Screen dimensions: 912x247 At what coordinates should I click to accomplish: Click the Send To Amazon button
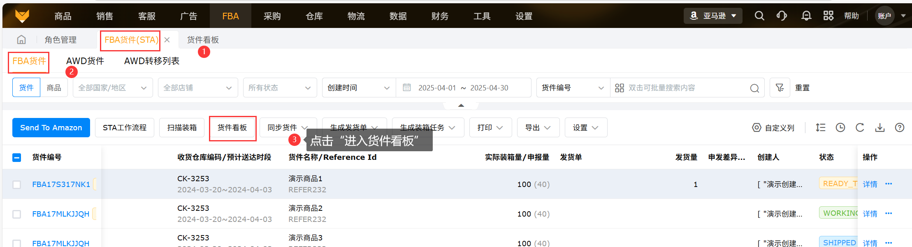tap(51, 128)
